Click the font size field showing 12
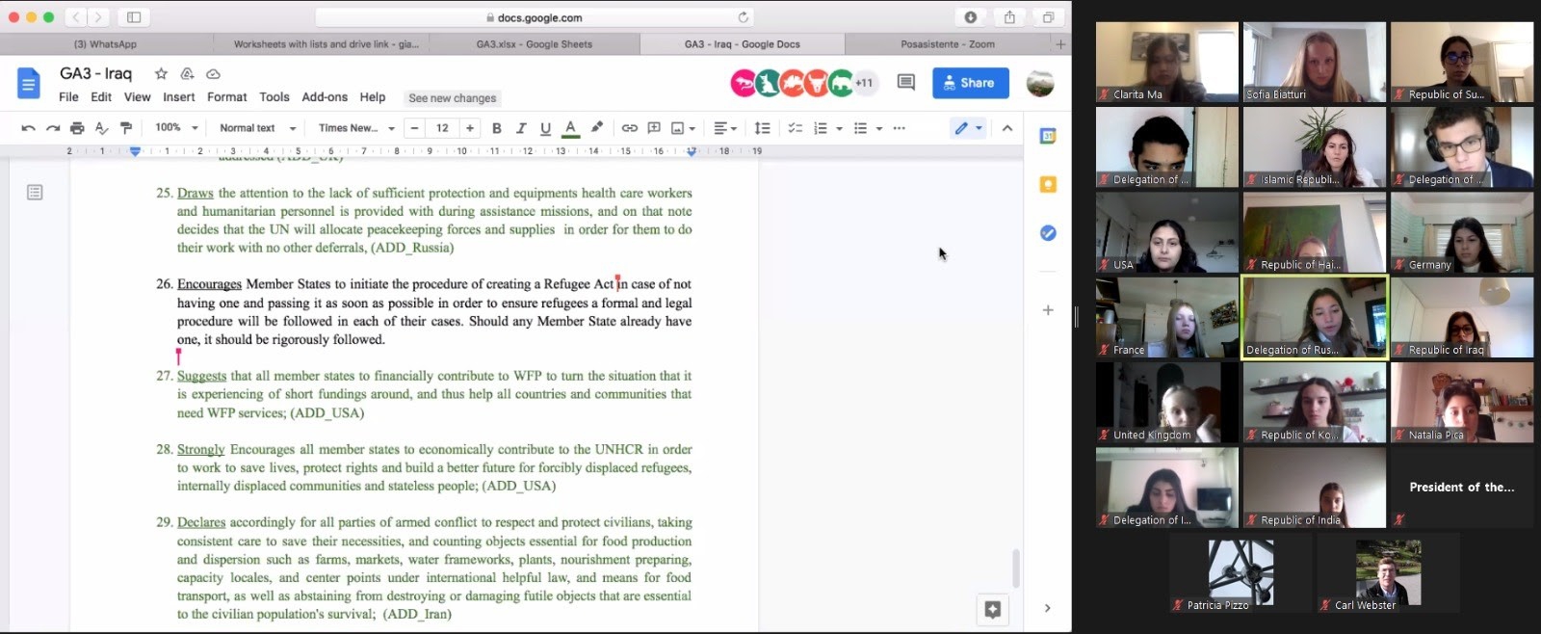 pos(442,128)
